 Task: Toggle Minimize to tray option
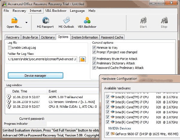click(94, 48)
